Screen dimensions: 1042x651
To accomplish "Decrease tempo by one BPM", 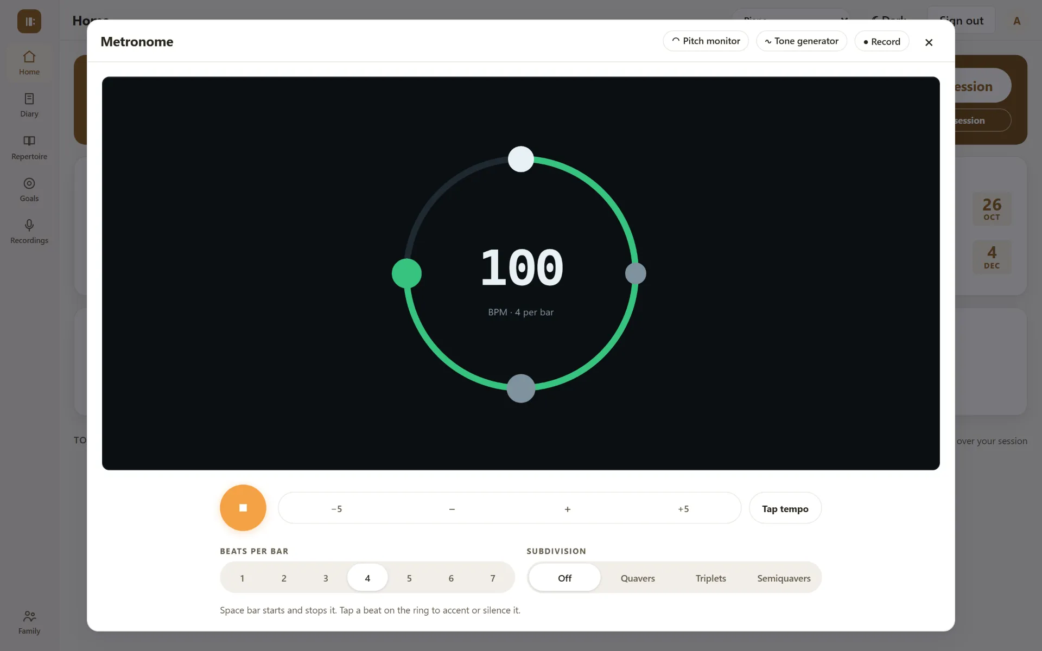I will (452, 509).
